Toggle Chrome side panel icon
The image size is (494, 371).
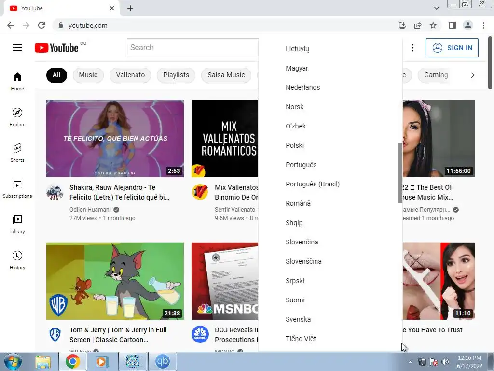point(453,25)
